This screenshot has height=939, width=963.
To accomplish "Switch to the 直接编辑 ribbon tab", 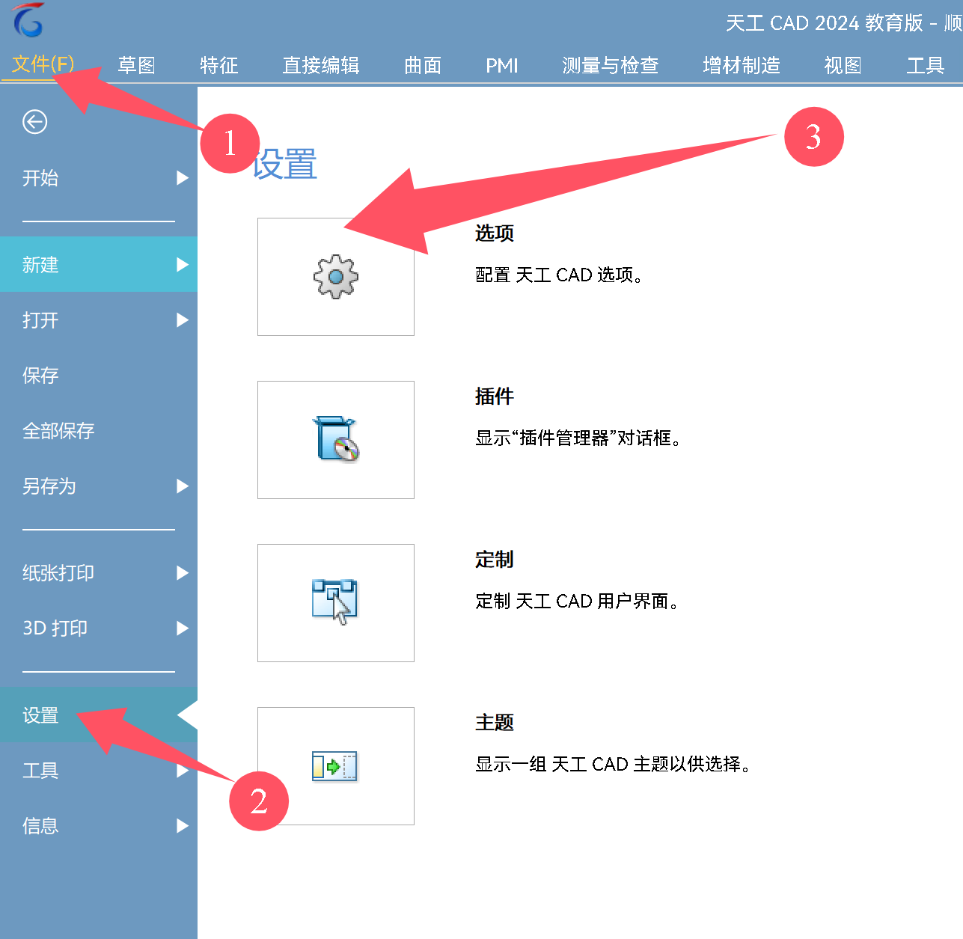I will pos(321,66).
